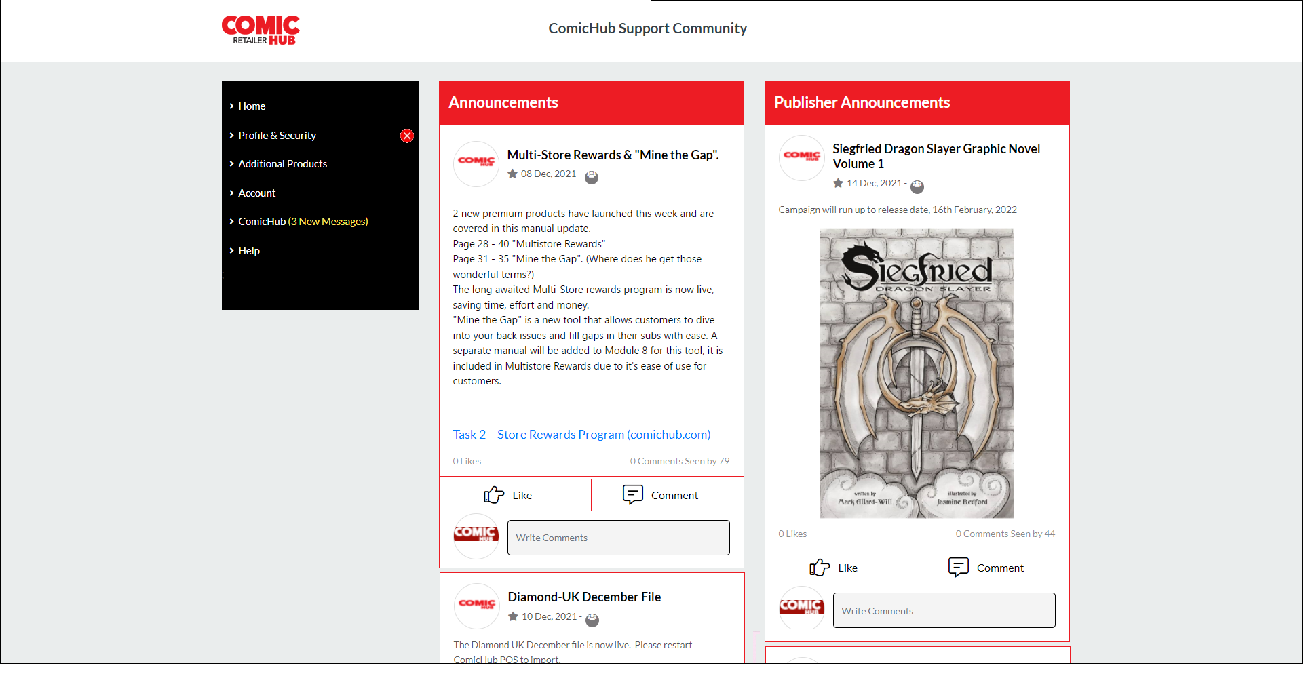Viewport: 1306px width, 674px height.
Task: Expand the Help chevron in sidebar
Action: click(231, 251)
